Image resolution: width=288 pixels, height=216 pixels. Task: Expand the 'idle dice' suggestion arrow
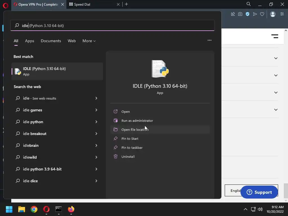tap(96, 181)
